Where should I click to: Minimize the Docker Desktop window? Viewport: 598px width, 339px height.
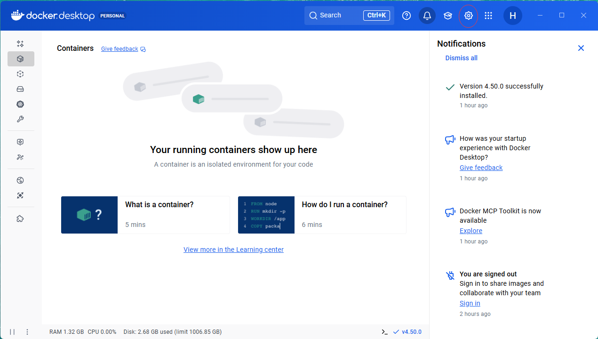pos(540,16)
